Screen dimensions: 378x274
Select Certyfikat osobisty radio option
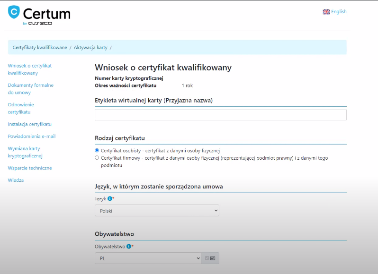[x=97, y=150]
